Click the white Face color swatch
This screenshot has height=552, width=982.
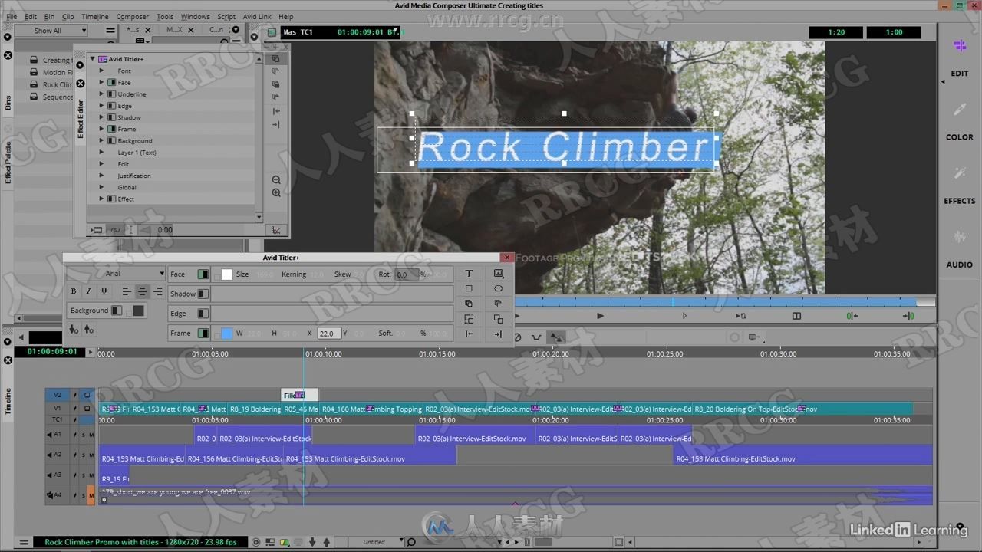tap(226, 274)
